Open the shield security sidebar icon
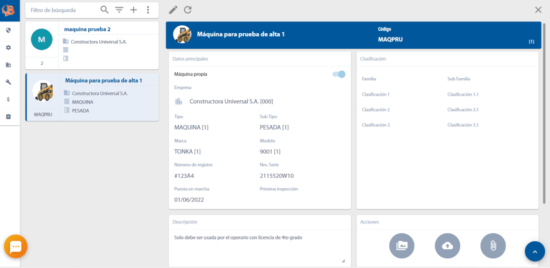550x268 pixels. pyautogui.click(x=9, y=31)
